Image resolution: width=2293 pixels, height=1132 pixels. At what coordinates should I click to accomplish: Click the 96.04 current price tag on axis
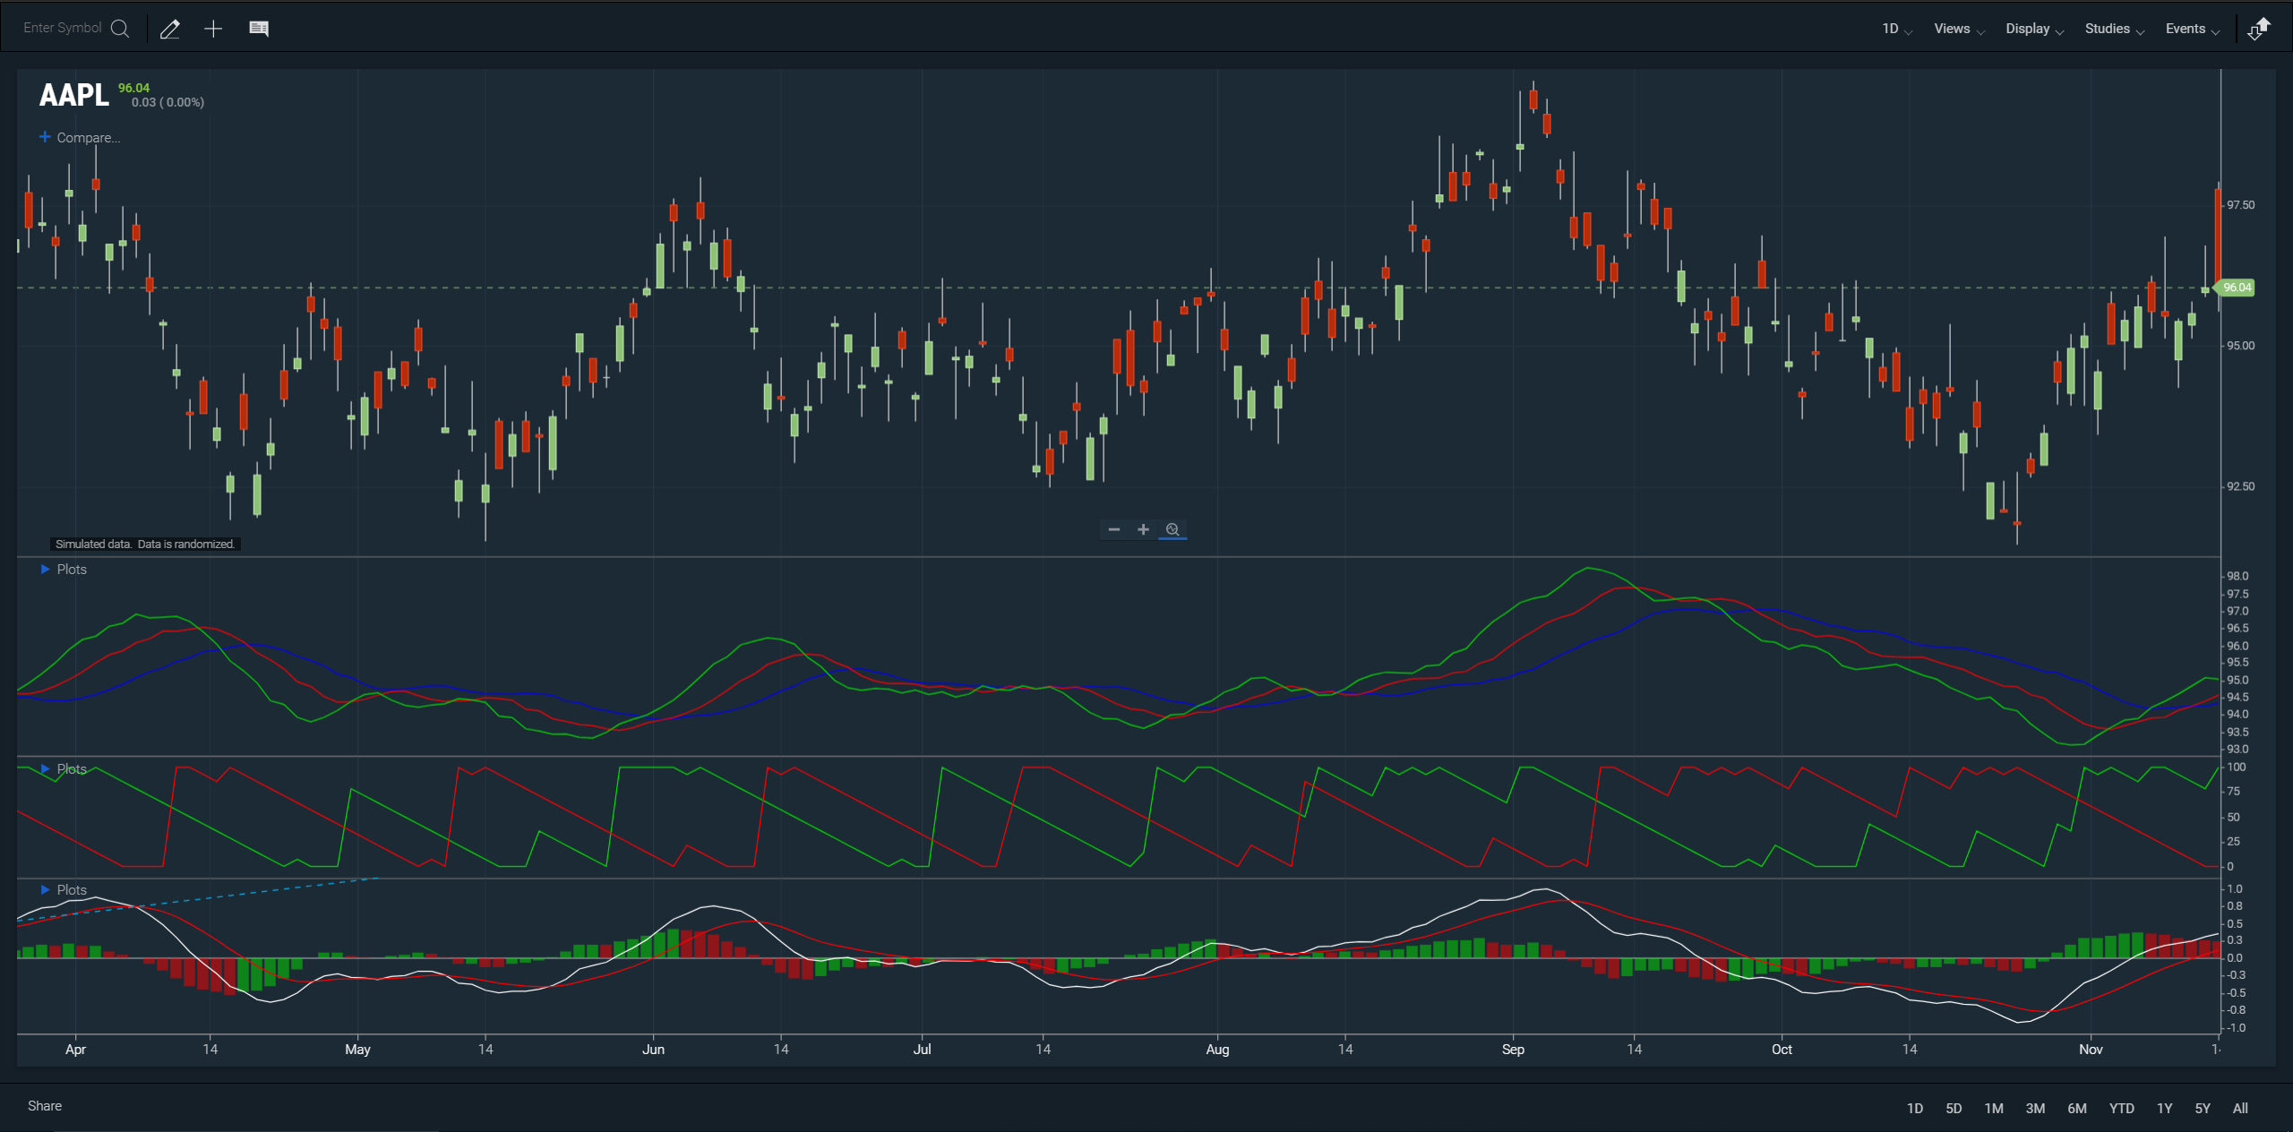pyautogui.click(x=2237, y=287)
